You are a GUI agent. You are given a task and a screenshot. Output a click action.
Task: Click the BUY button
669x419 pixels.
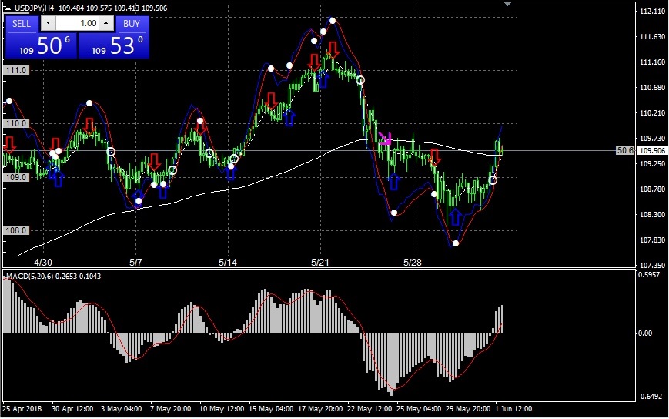132,23
